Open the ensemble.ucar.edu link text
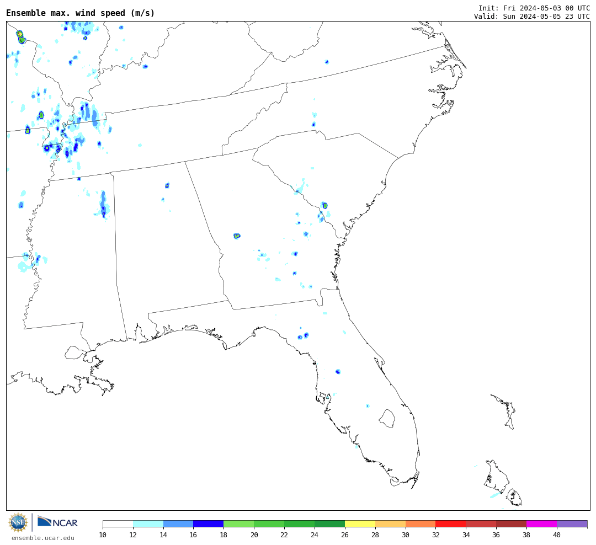Viewport: 596px width, 545px height. point(43,538)
